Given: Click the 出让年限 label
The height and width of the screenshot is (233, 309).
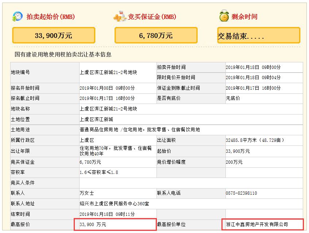Looking at the screenshot, I should click(20, 151).
